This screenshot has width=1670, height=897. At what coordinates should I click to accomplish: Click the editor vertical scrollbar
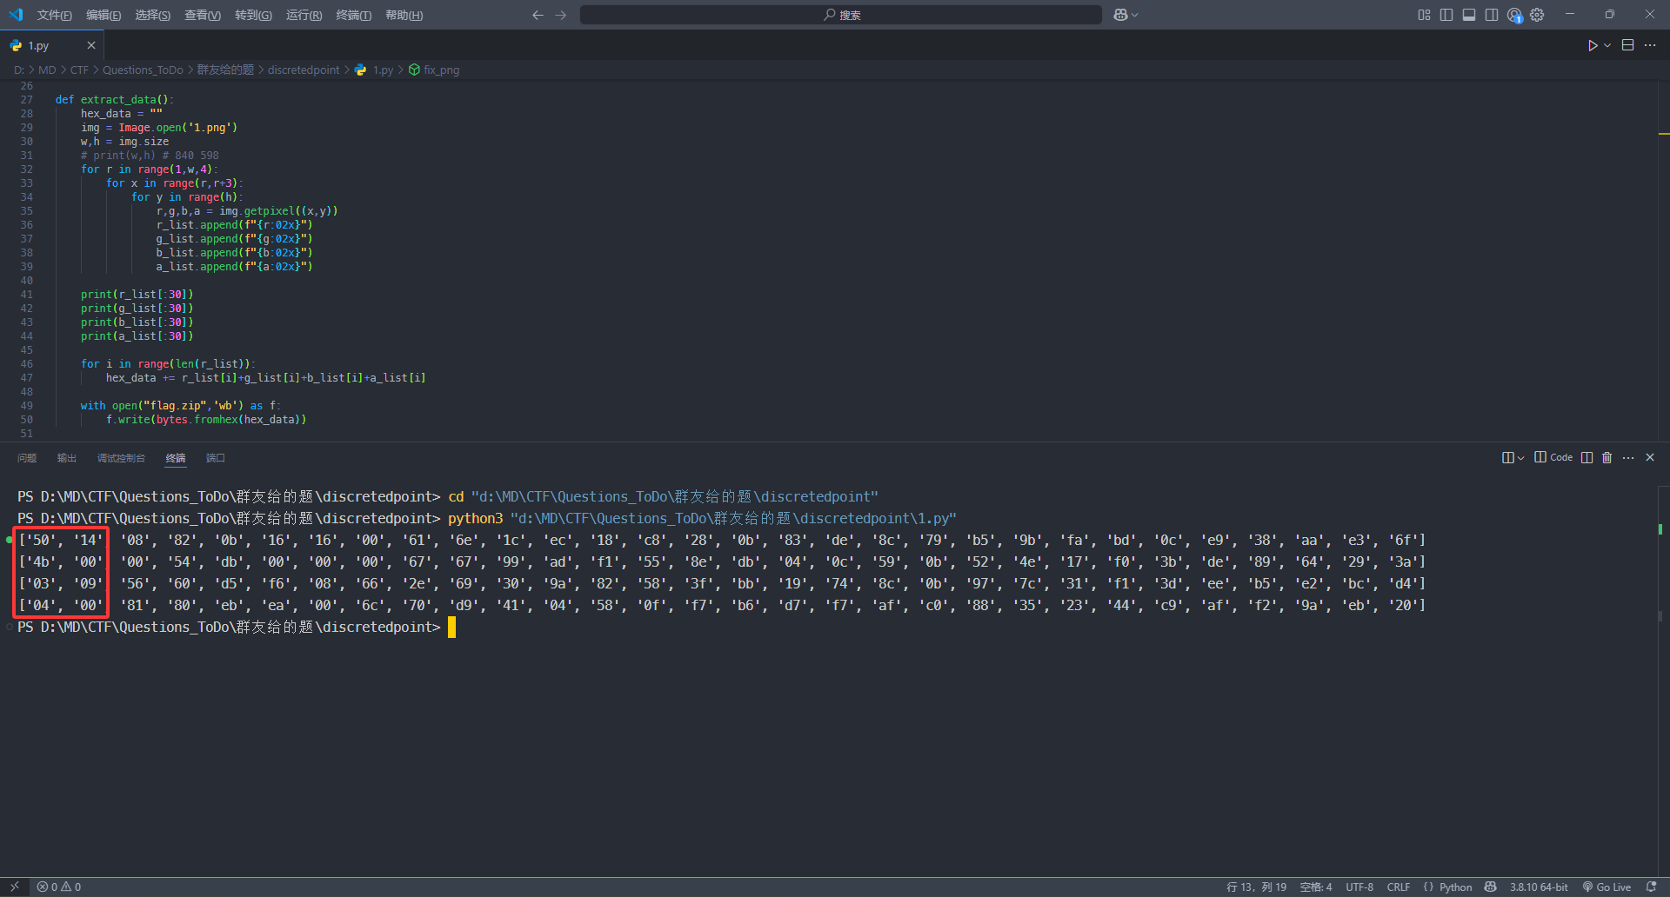coord(1663,261)
